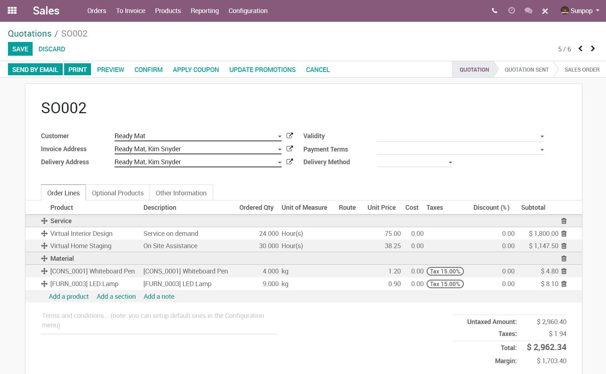Screen dimensions: 606x374
Task: Click Apply Coupon
Action: (196, 69)
